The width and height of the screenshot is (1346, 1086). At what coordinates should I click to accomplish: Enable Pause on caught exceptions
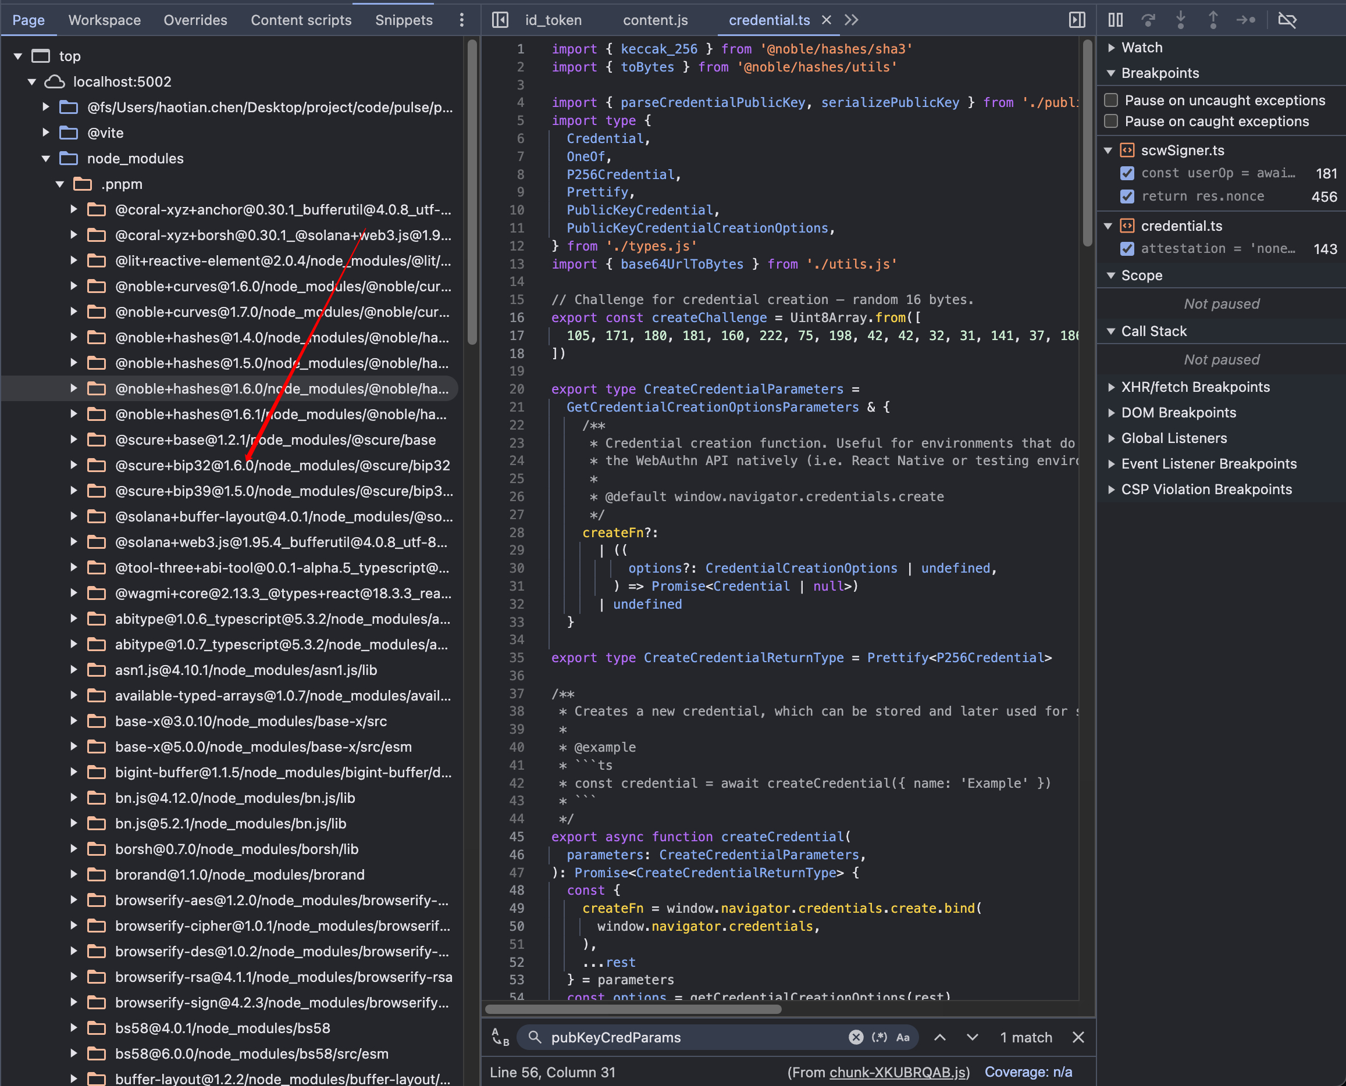point(1112,122)
